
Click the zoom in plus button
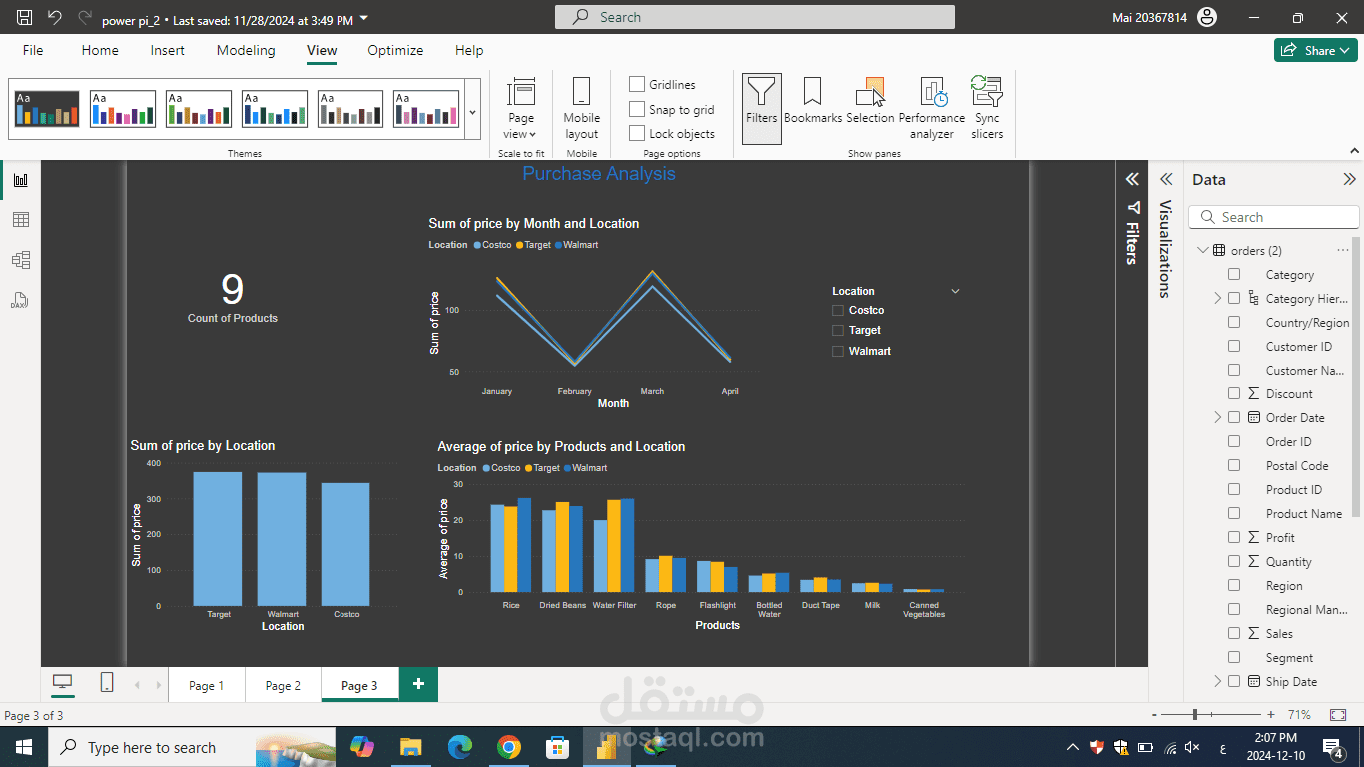pos(1270,715)
